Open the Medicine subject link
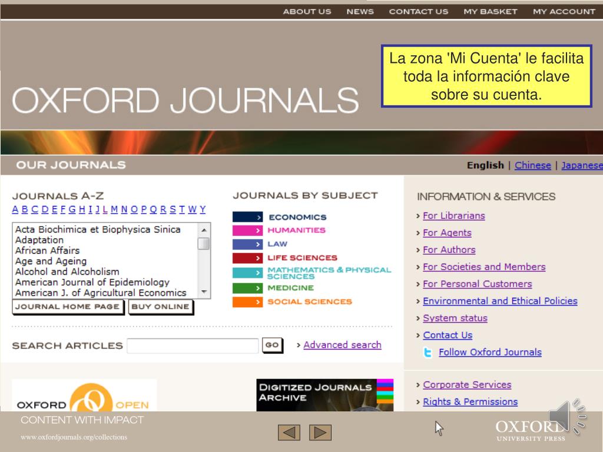This screenshot has height=452, width=603. [x=291, y=288]
